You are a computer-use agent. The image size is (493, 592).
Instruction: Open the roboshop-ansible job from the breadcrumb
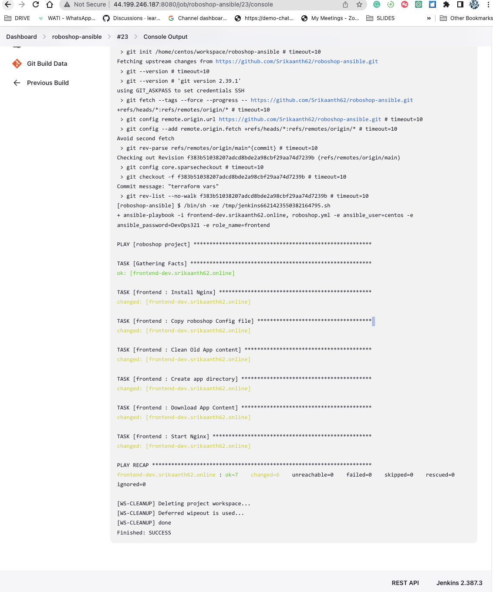coord(77,37)
